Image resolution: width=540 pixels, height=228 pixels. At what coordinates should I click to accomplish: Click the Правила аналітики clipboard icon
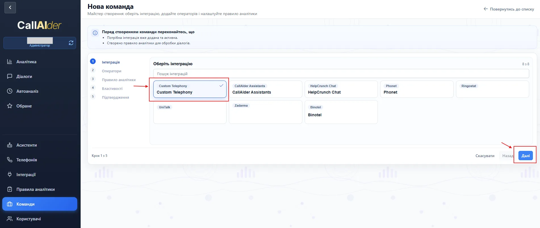[10, 189]
